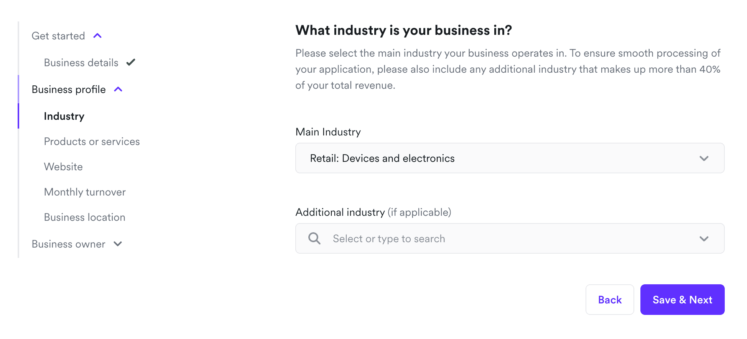
Task: Click the Back button
Action: click(609, 300)
